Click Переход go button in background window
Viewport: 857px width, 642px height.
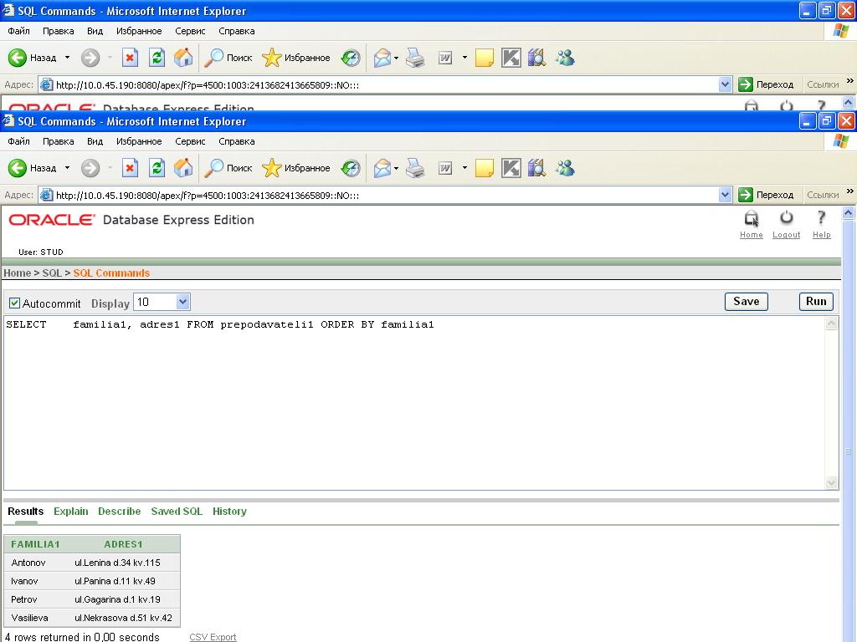click(x=766, y=84)
